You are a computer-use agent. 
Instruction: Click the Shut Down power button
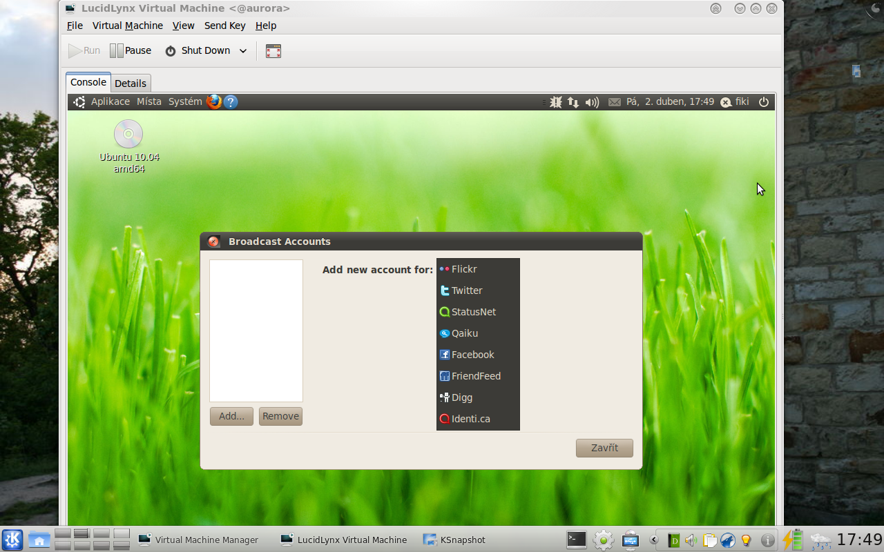pos(198,50)
